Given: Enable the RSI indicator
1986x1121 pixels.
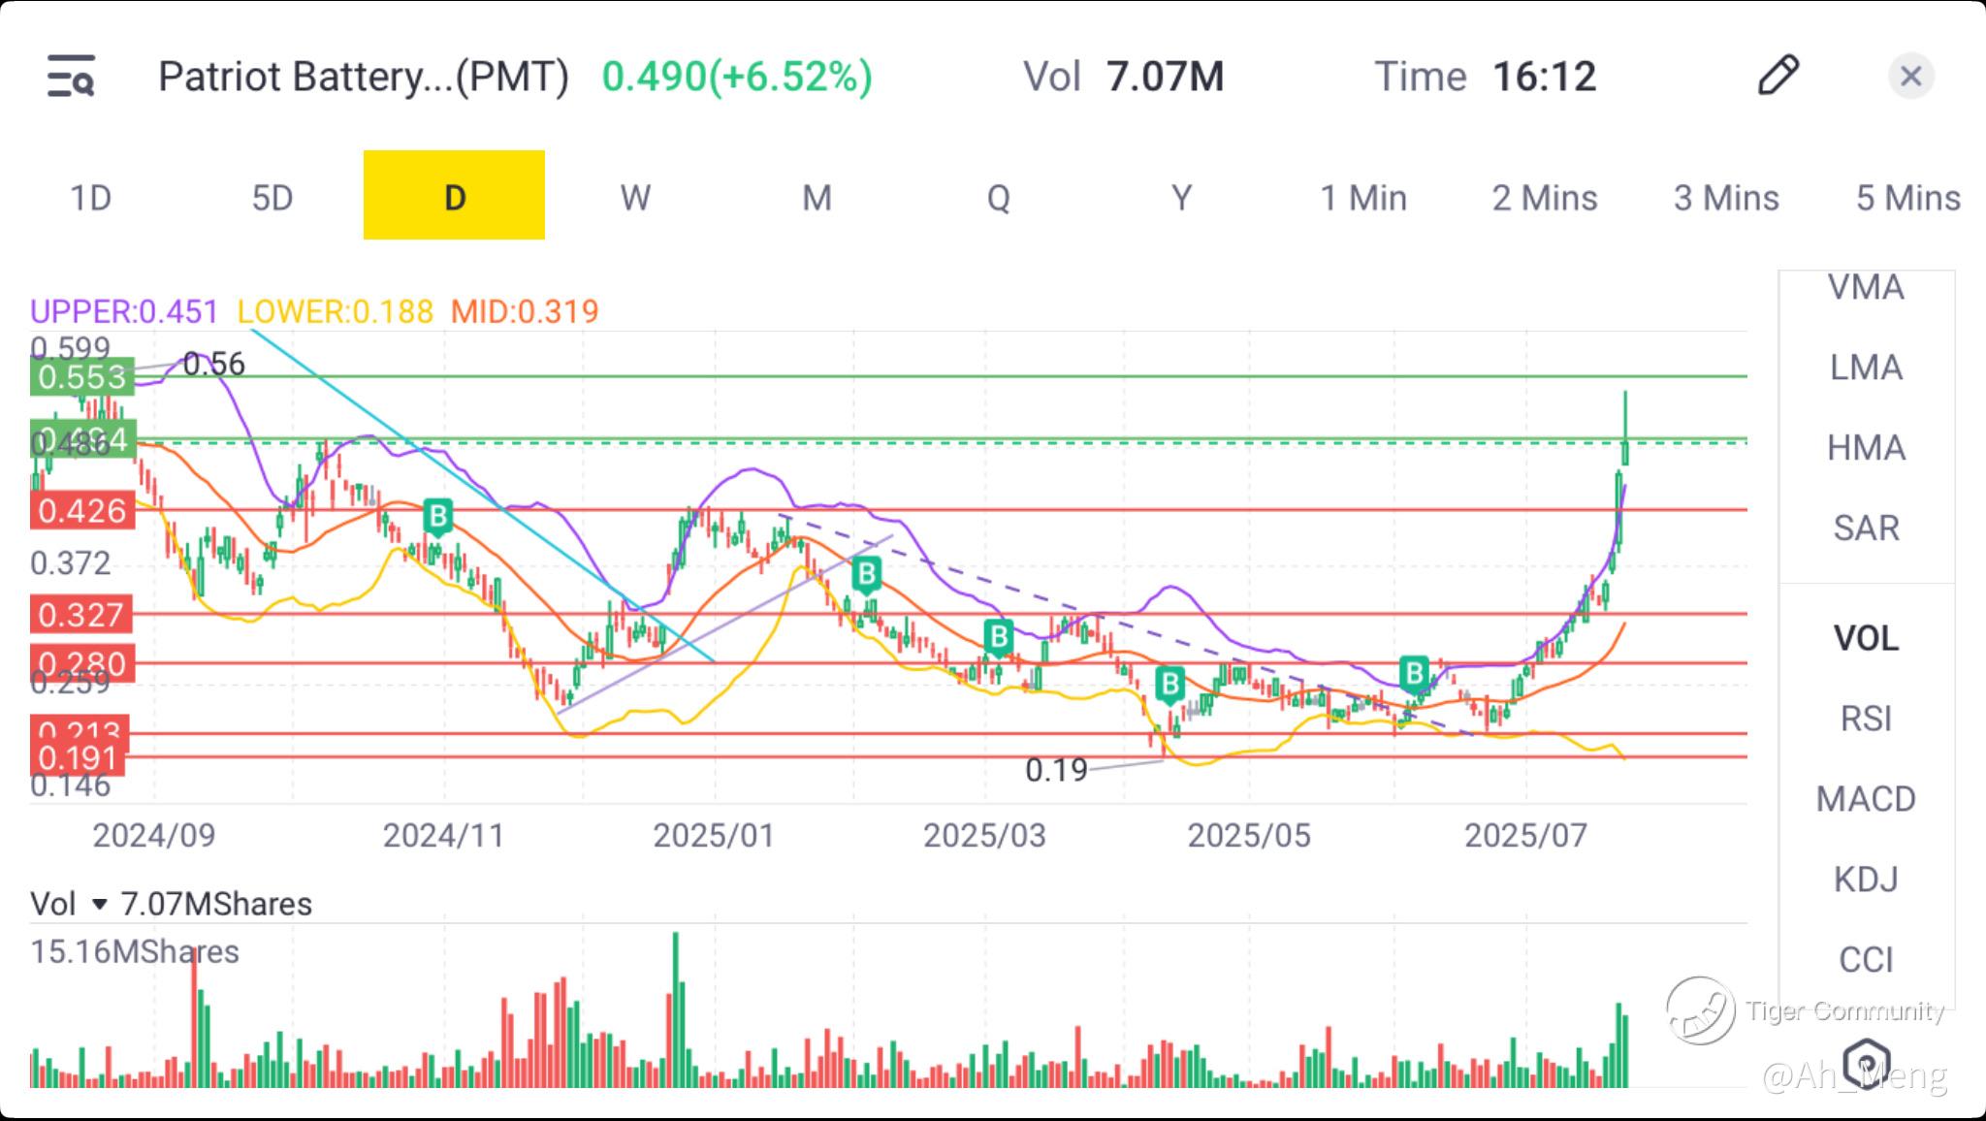Looking at the screenshot, I should pyautogui.click(x=1865, y=719).
